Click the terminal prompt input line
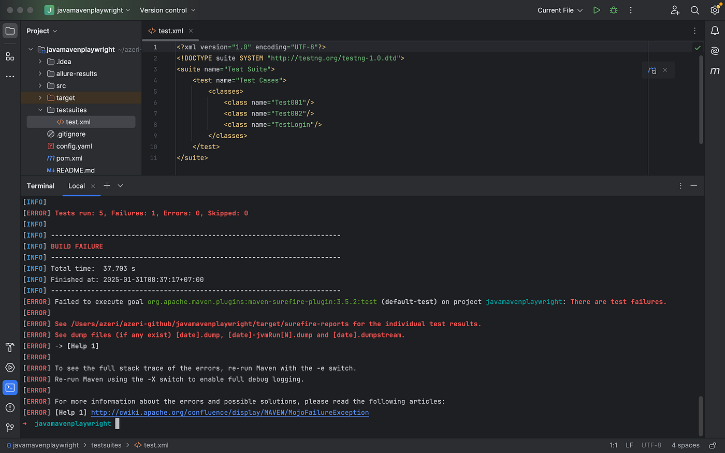 coord(363,423)
